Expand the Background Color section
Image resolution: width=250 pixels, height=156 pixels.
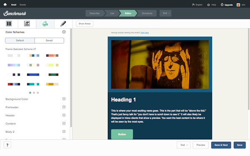click(64, 99)
